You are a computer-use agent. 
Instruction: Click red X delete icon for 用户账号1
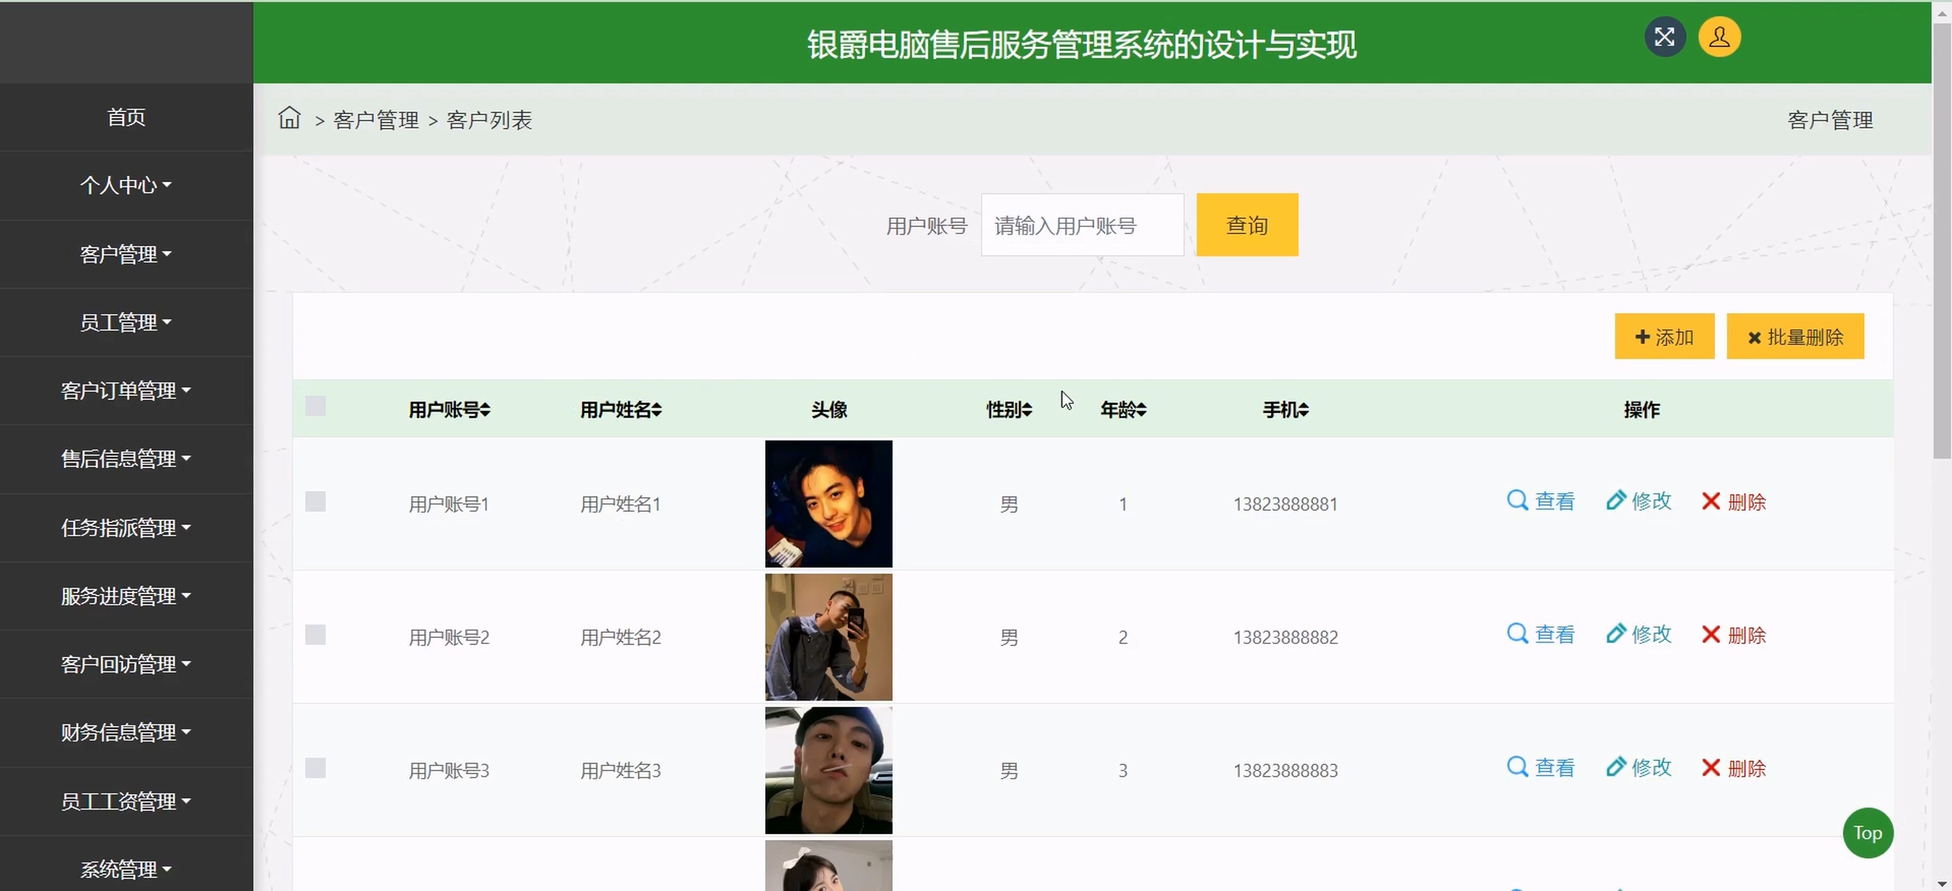[1710, 501]
